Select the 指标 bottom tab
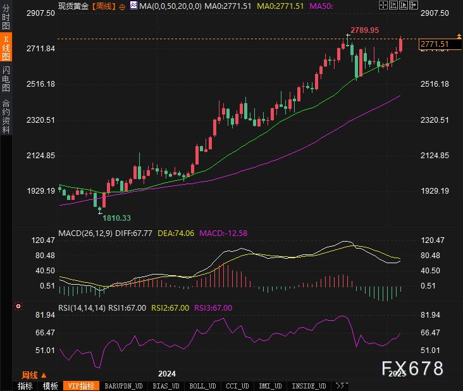This screenshot has width=463, height=391. 25,386
